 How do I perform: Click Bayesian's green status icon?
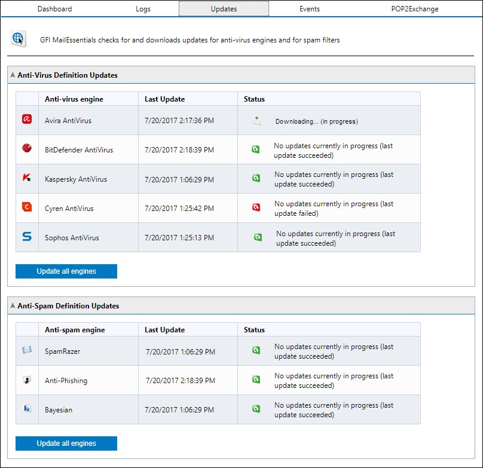256,409
